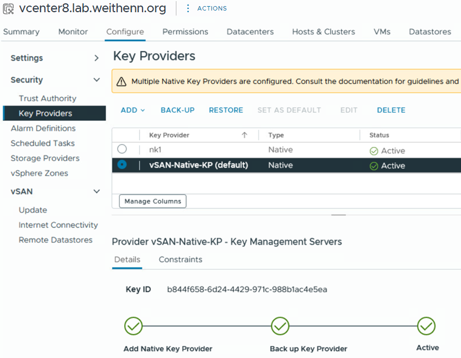Click the Active step checkmark circle
This screenshot has width=461, height=358.
tap(426, 326)
